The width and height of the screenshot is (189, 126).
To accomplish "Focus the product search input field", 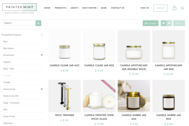I will click(x=19, y=23).
